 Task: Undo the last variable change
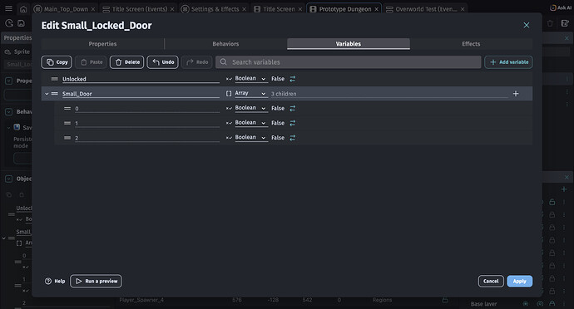click(163, 62)
